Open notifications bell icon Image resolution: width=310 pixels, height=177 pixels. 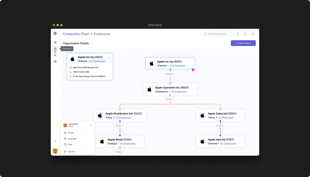(x=245, y=34)
